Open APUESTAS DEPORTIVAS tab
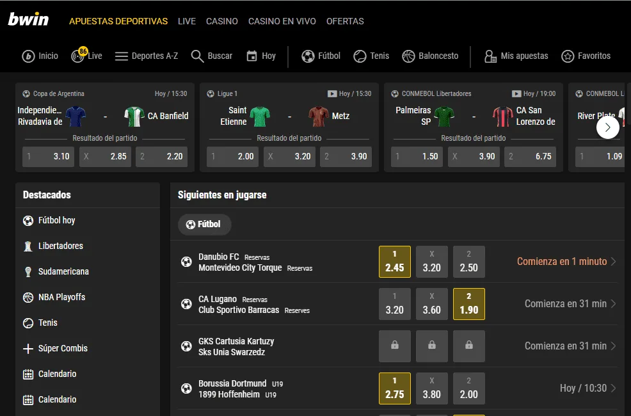 118,21
